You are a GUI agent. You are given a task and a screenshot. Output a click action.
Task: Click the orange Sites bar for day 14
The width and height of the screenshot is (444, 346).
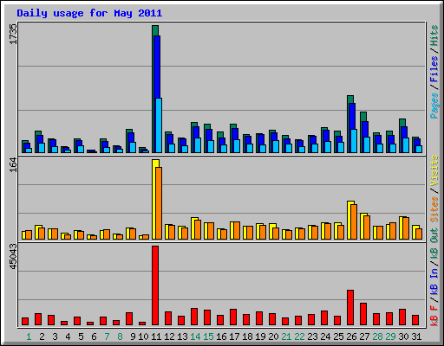[198, 229]
